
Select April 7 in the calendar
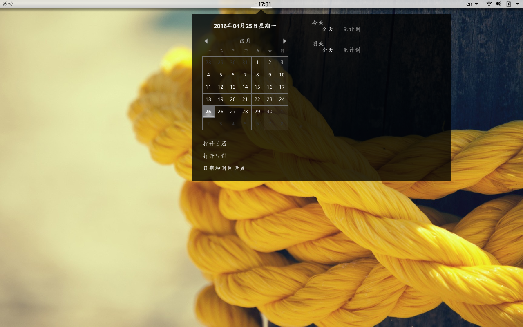click(x=245, y=75)
